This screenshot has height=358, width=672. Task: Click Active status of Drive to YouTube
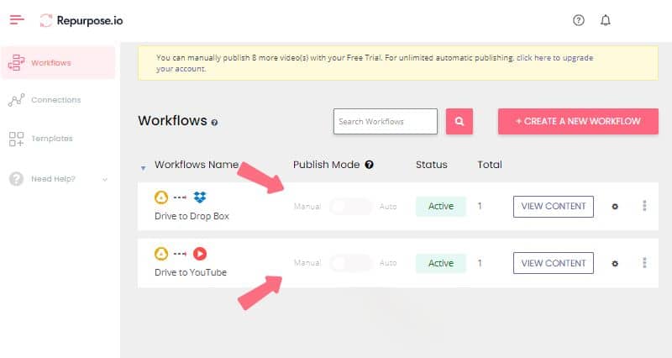440,263
